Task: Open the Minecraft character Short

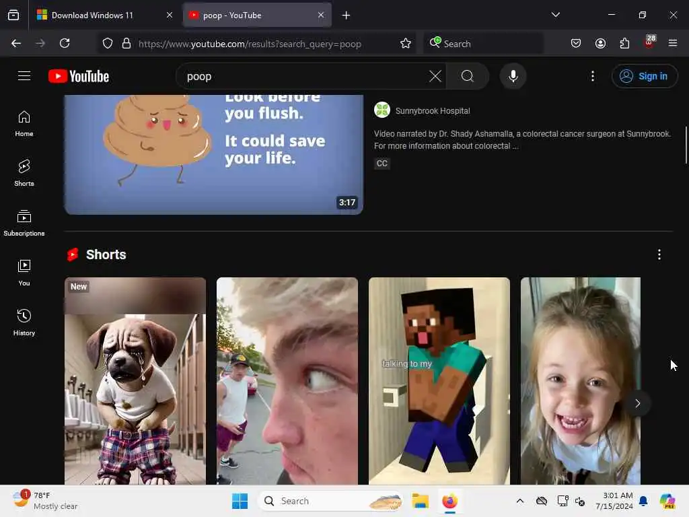Action: [x=439, y=381]
